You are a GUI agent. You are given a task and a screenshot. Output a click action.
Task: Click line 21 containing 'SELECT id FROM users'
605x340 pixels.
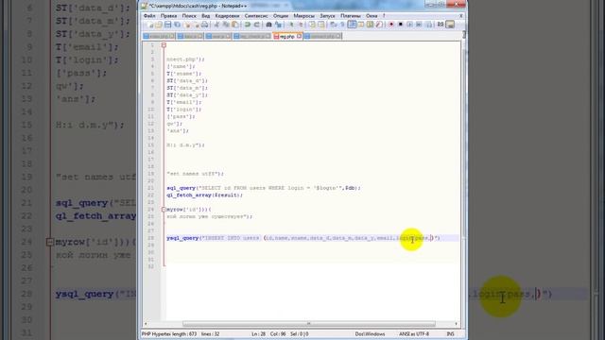(264, 188)
